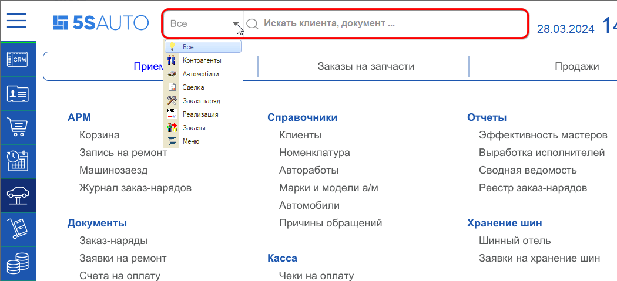Click the car icon beside Автомобили dropdown option
This screenshot has height=281, width=617.
(x=172, y=74)
